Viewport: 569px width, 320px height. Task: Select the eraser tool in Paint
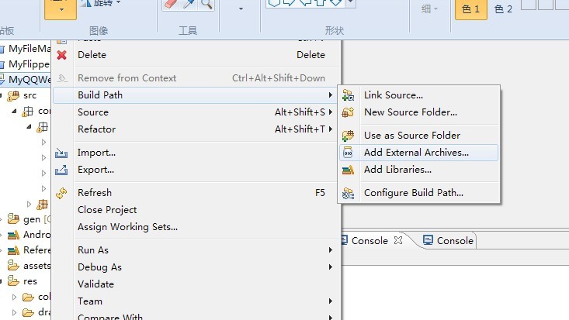pos(171,4)
